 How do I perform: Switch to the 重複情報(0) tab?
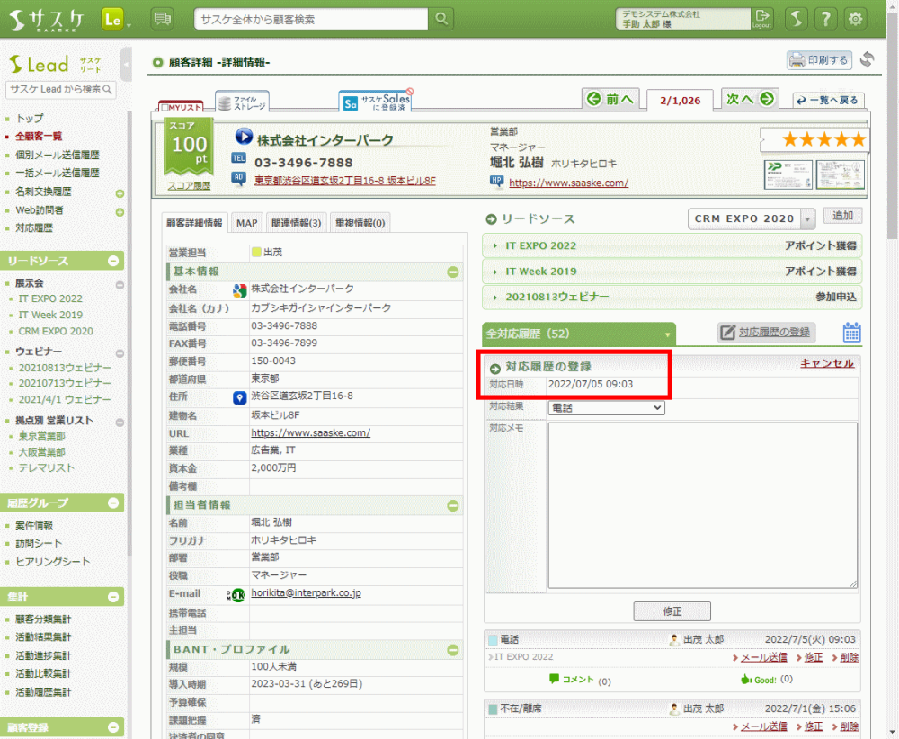360,223
